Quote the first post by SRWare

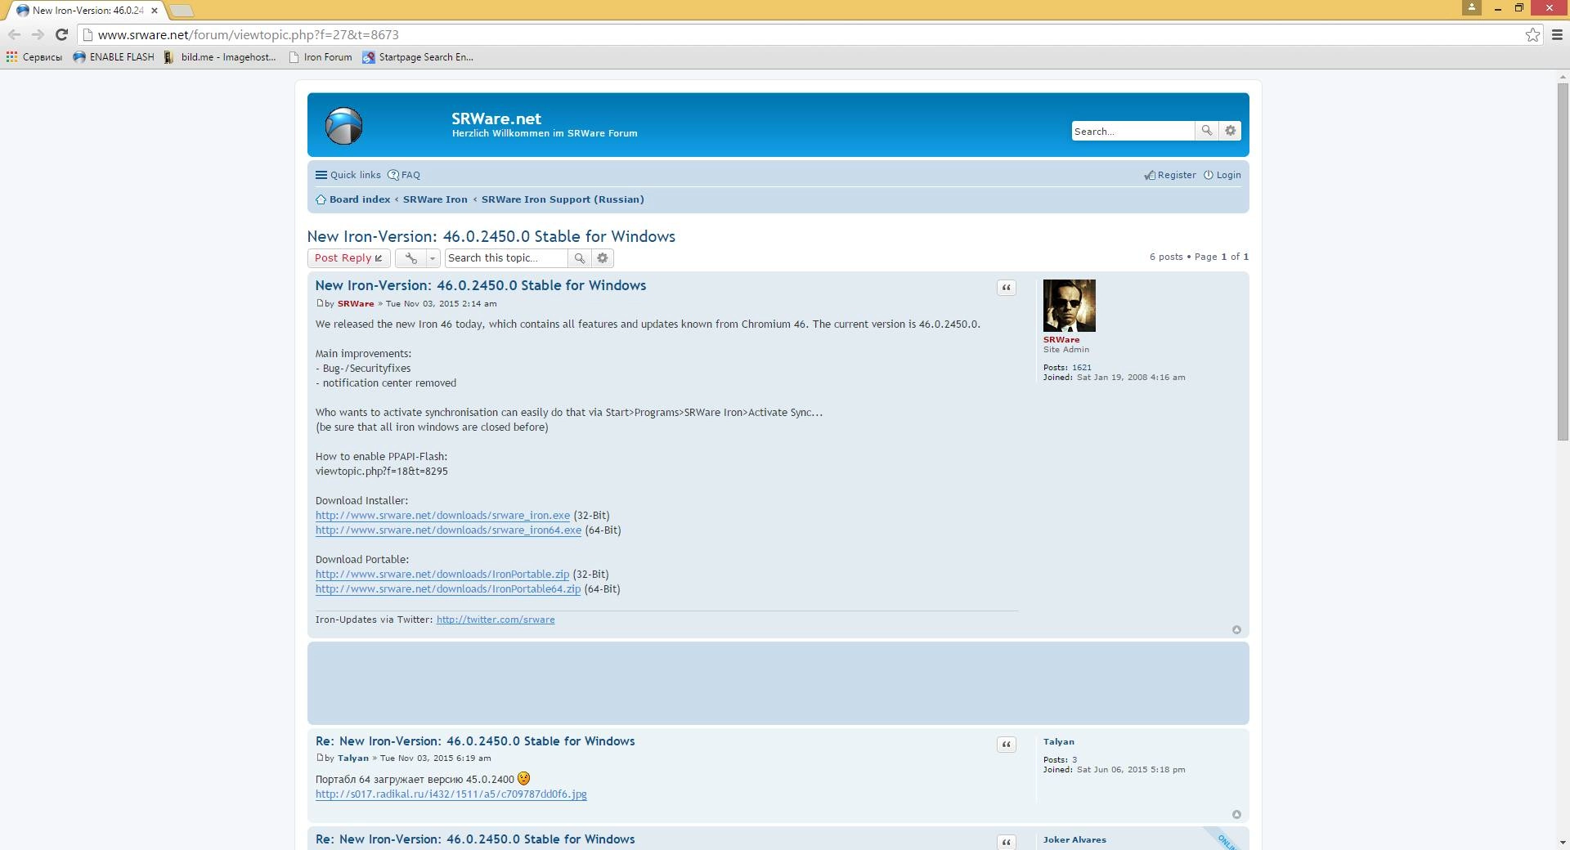click(1007, 288)
